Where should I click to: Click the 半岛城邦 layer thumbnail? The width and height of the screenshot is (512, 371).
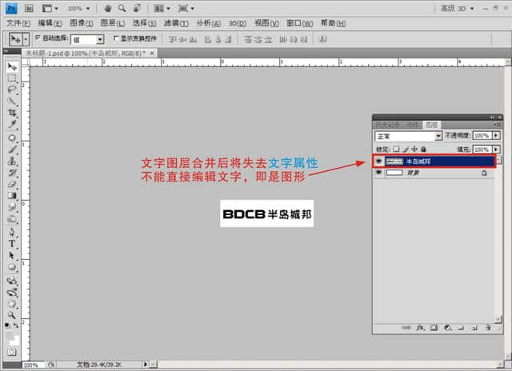point(395,161)
